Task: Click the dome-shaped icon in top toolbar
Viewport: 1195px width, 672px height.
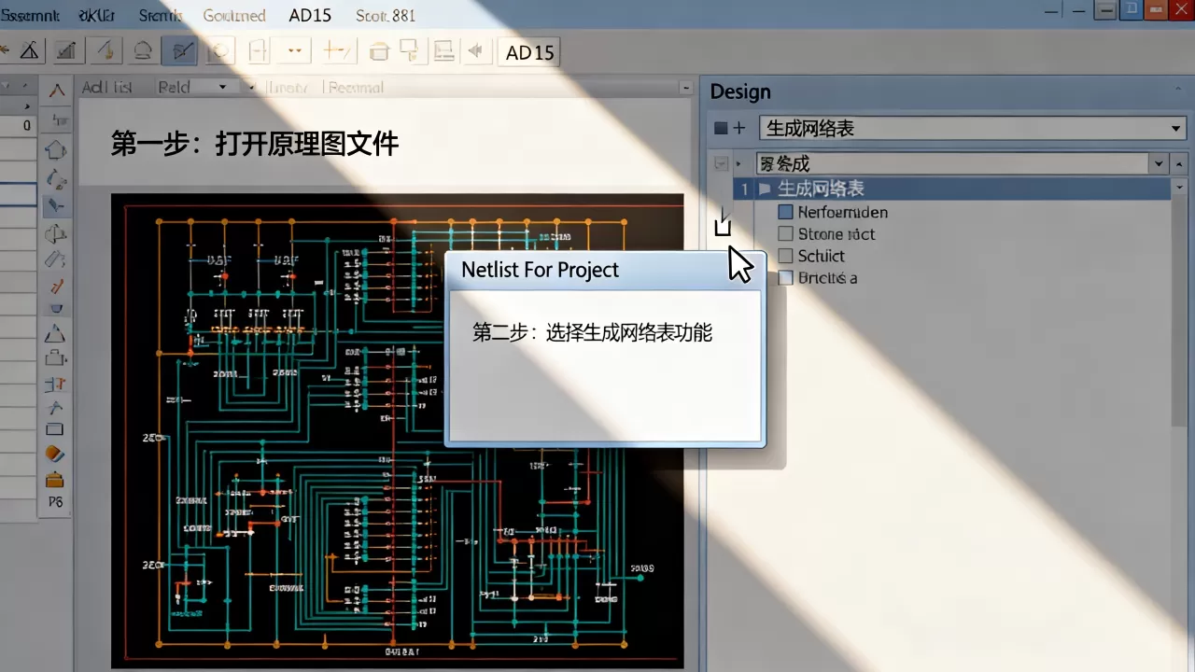Action: [x=143, y=51]
